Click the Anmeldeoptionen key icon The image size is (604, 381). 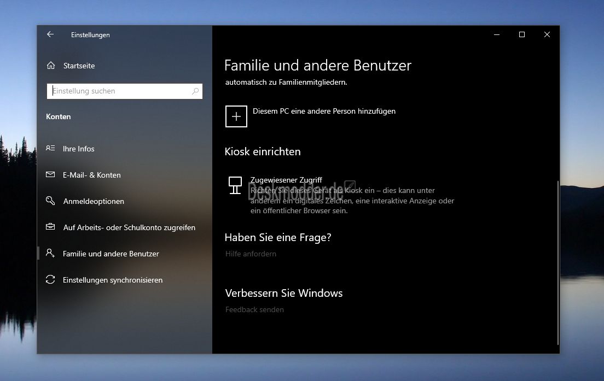[50, 201]
